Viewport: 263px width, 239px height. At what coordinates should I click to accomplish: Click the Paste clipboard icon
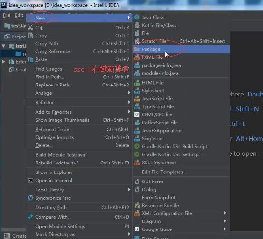click(30, 59)
